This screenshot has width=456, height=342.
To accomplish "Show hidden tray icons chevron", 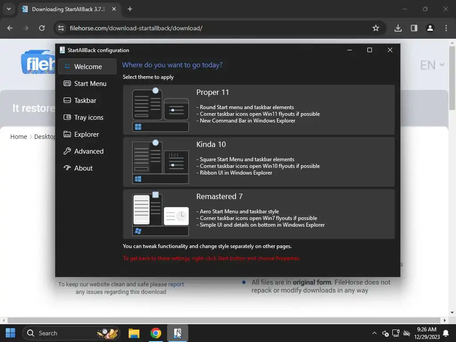I will 374,333.
